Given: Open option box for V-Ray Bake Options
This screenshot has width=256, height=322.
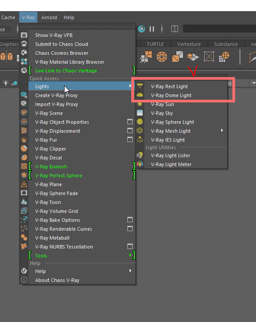Looking at the screenshot, I should pyautogui.click(x=130, y=220).
